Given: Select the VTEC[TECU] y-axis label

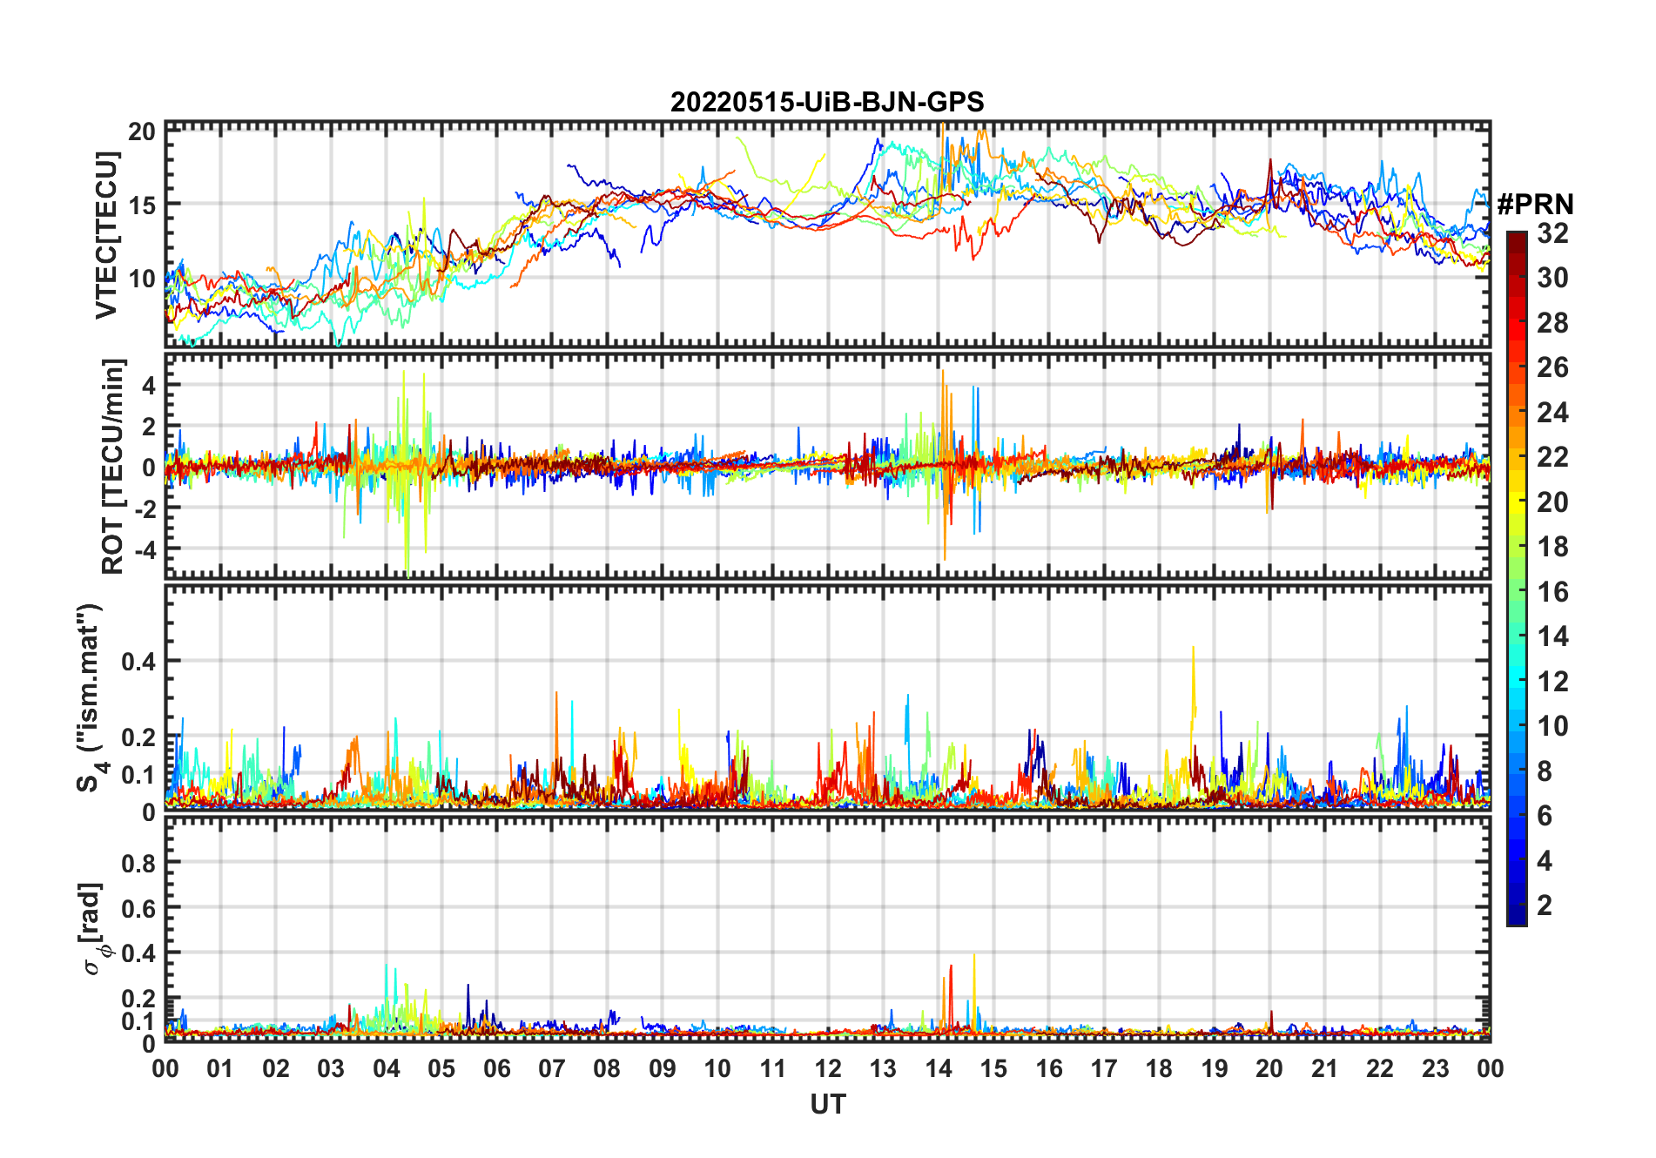Looking at the screenshot, I should pyautogui.click(x=106, y=235).
